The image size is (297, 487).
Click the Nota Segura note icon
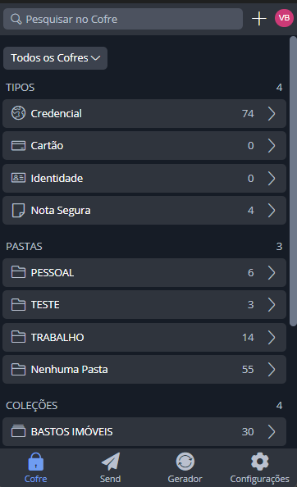click(x=18, y=210)
